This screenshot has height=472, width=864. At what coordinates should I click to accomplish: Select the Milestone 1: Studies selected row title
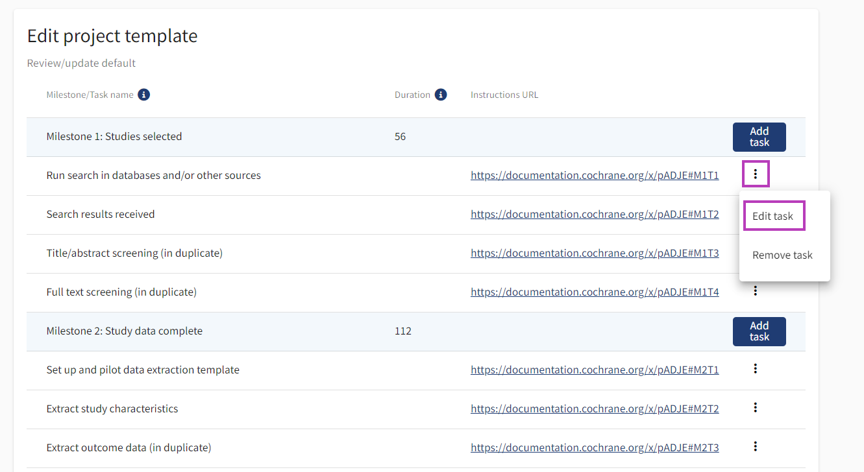114,136
